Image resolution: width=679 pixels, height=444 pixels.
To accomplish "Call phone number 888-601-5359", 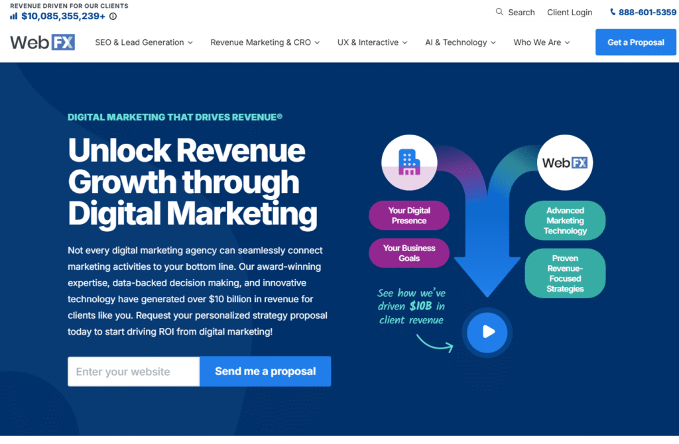I will (x=647, y=12).
